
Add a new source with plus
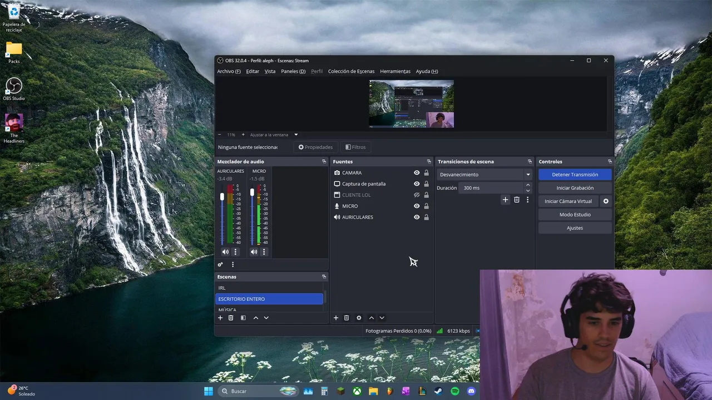coord(336,318)
